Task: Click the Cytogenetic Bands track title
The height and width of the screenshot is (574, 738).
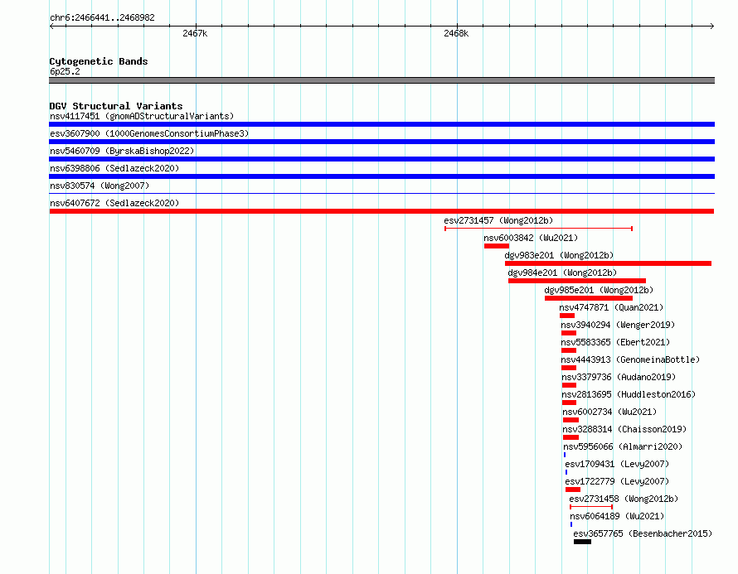Action: [99, 61]
